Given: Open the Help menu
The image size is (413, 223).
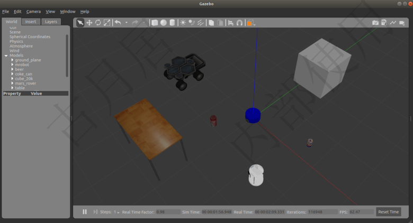Looking at the screenshot, I should [85, 12].
